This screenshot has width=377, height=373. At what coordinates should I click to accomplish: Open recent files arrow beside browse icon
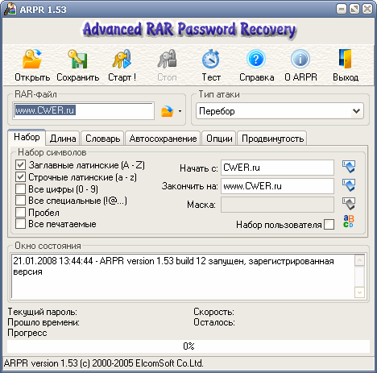coord(180,111)
